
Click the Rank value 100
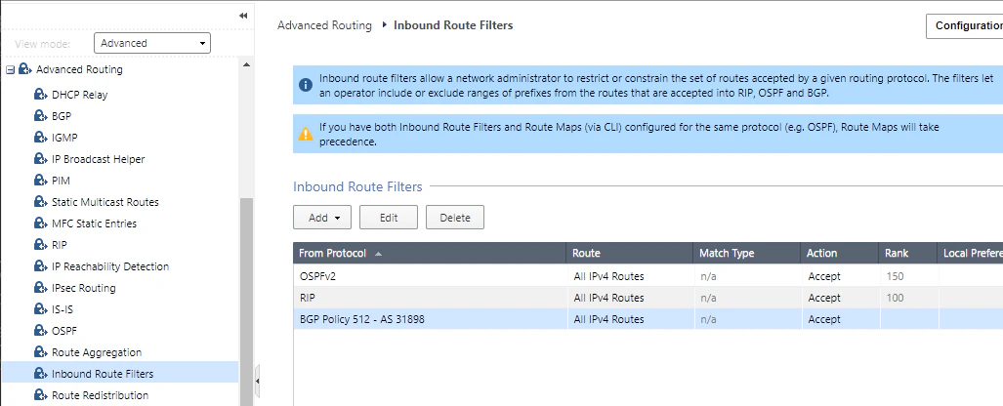(x=895, y=298)
